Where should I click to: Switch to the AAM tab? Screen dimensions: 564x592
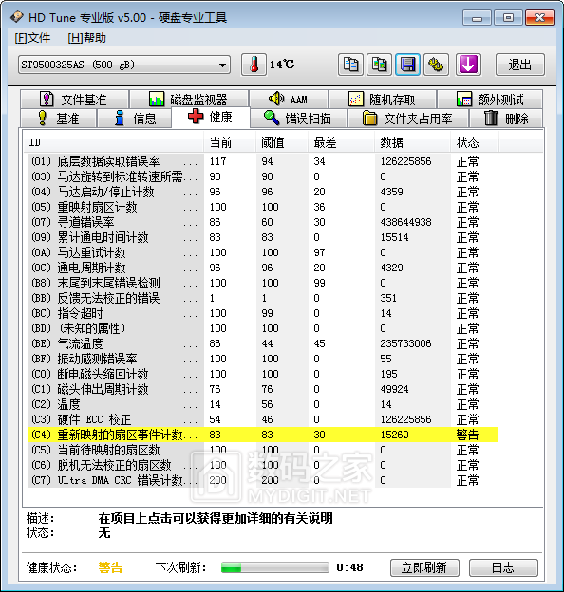pos(289,100)
